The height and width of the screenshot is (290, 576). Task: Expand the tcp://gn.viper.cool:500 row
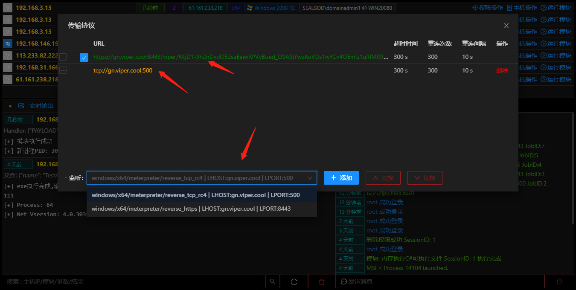tap(63, 70)
